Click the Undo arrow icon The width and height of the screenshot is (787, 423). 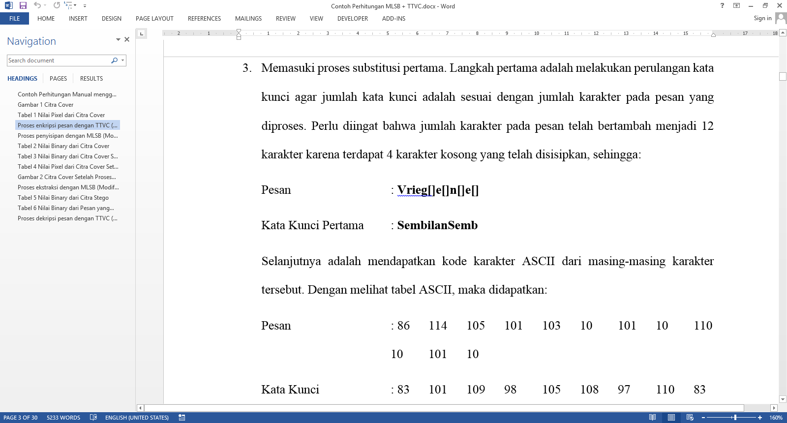(x=37, y=5)
